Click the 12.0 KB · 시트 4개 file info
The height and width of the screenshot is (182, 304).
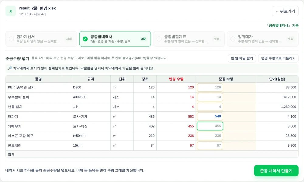(x=33, y=14)
